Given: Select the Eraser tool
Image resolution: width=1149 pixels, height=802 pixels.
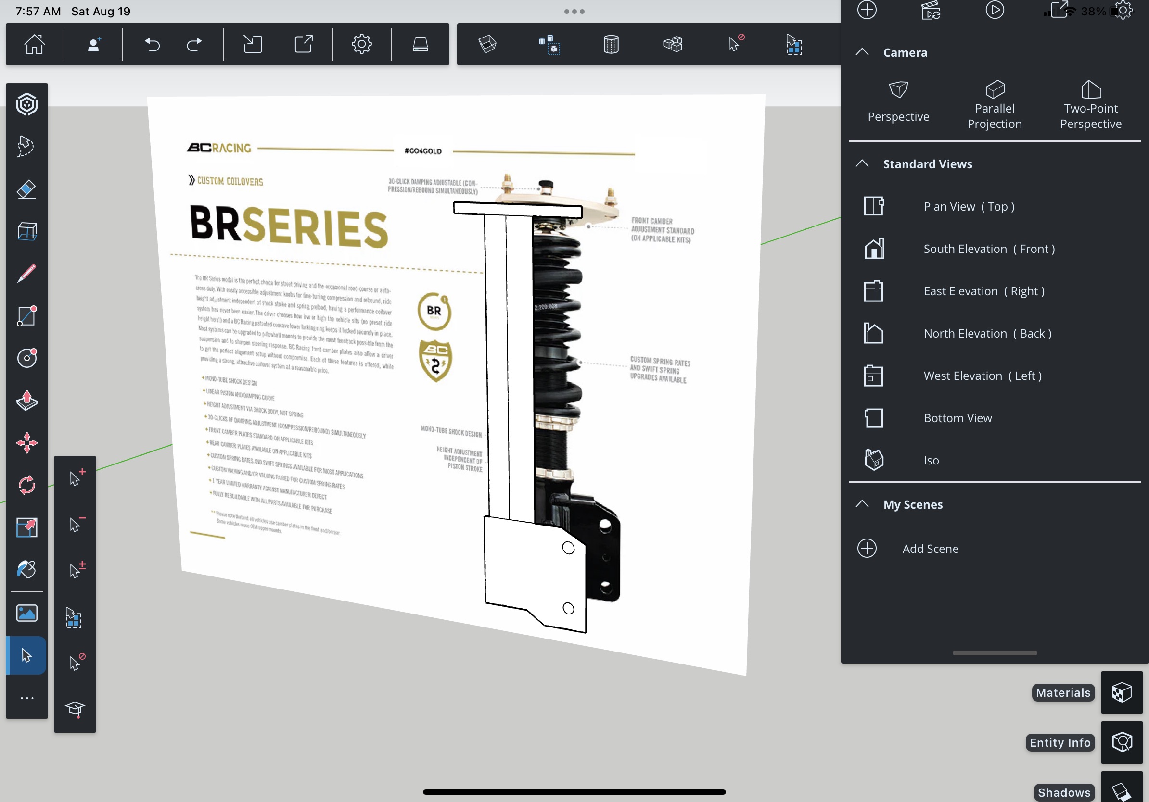Looking at the screenshot, I should pos(26,189).
